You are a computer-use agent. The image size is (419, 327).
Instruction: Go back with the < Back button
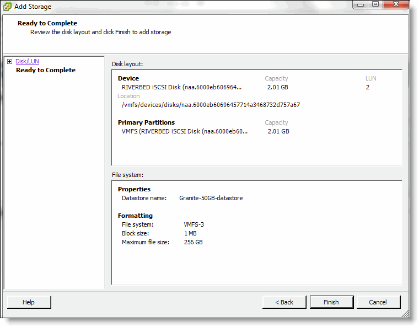[284, 302]
